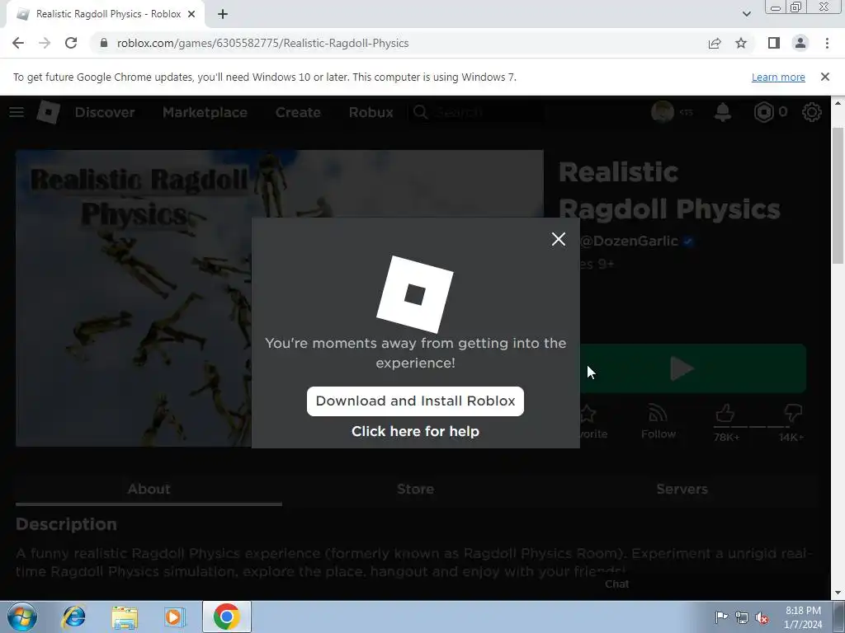Bookmark this tab with star

741,43
